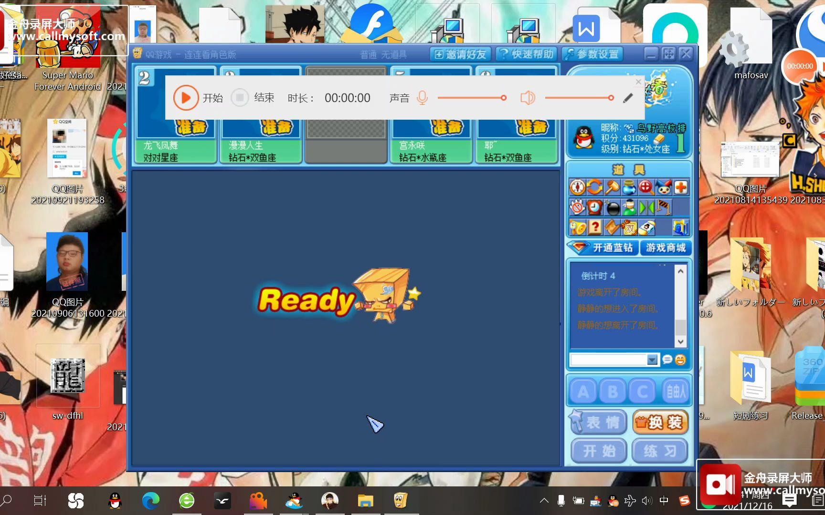This screenshot has width=825, height=515.
Task: Click the pencil edit icon in recorder bar
Action: (628, 98)
